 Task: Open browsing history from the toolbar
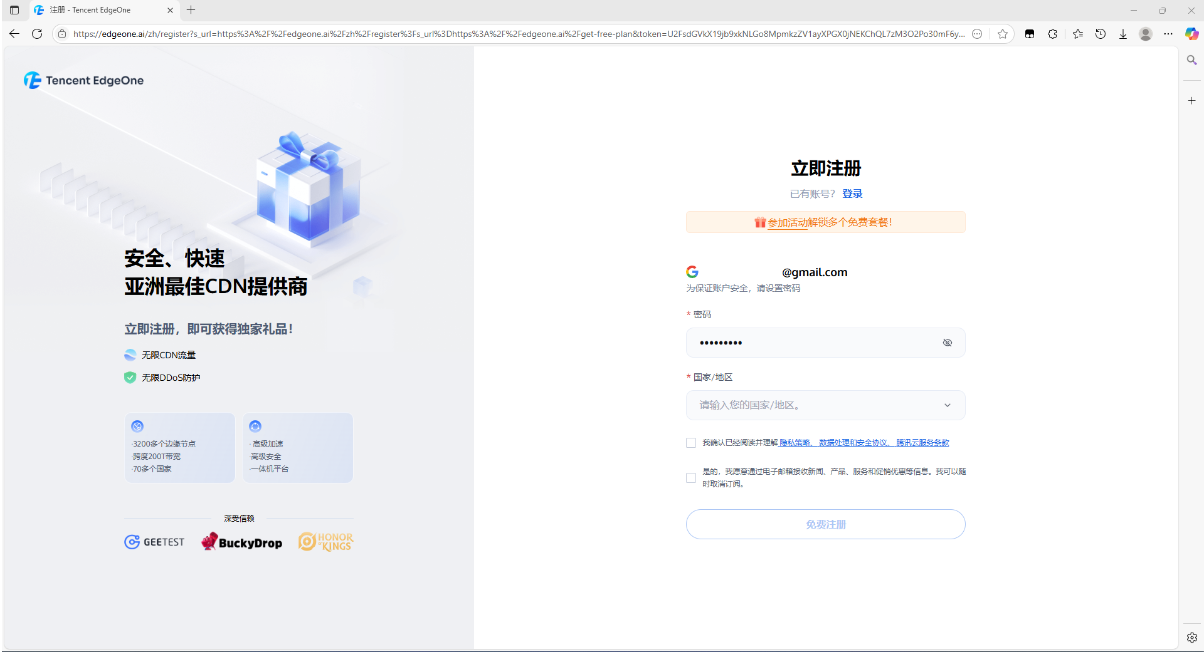pyautogui.click(x=1100, y=34)
